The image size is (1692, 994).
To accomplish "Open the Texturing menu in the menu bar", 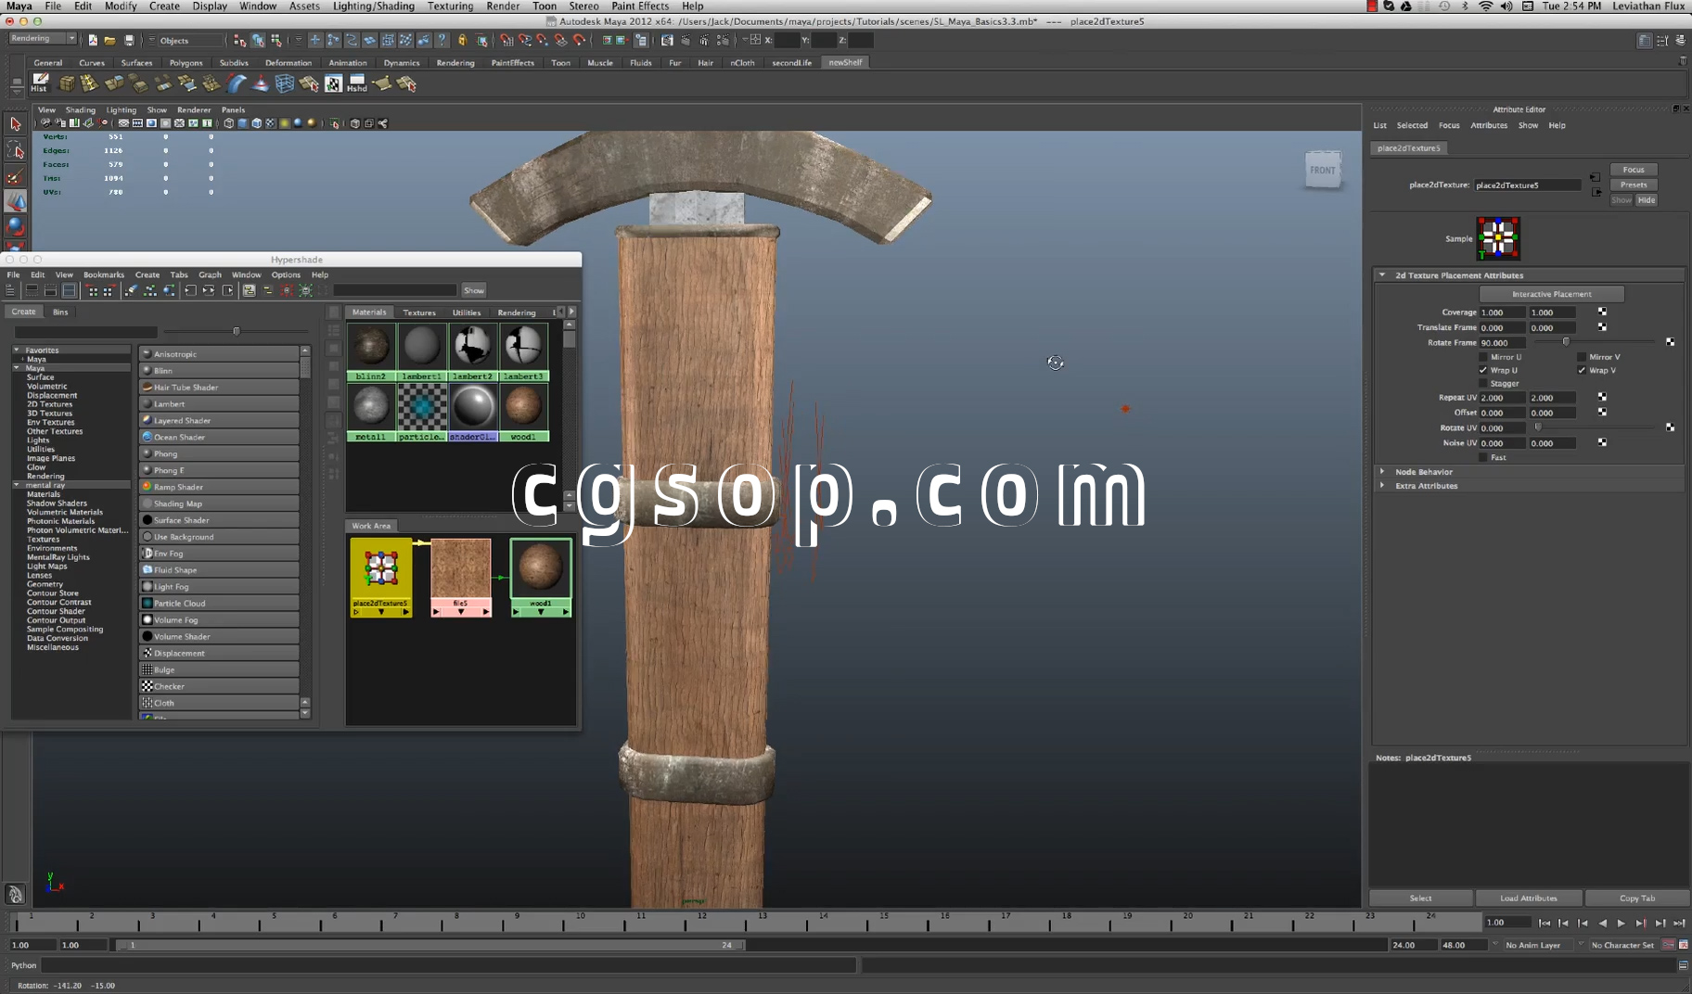I will click(450, 6).
